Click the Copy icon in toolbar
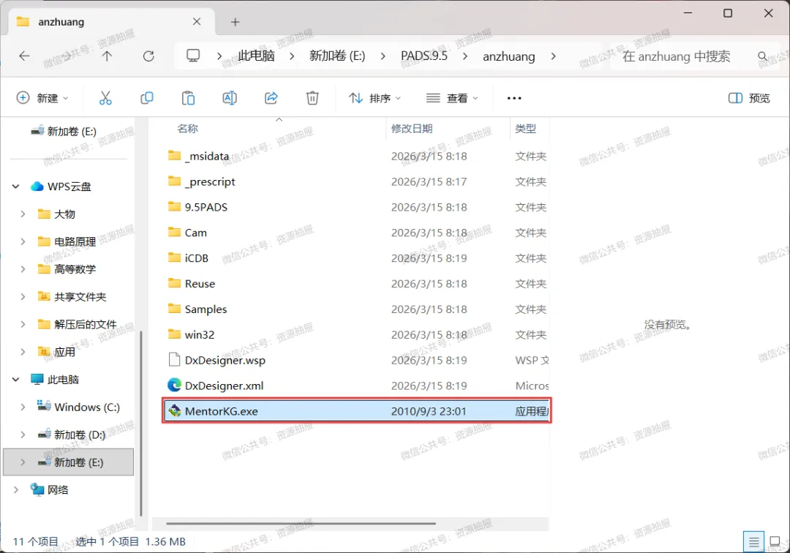790x553 pixels. 146,98
